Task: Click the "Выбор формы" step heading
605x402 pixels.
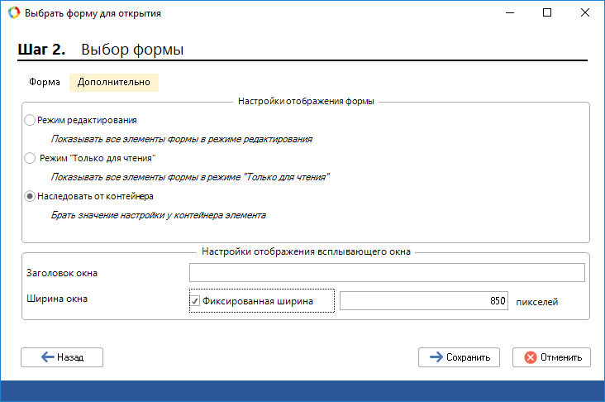Action: [132, 50]
